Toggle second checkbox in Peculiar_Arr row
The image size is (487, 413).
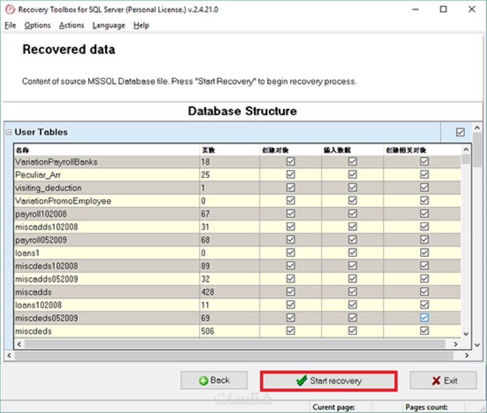point(352,175)
